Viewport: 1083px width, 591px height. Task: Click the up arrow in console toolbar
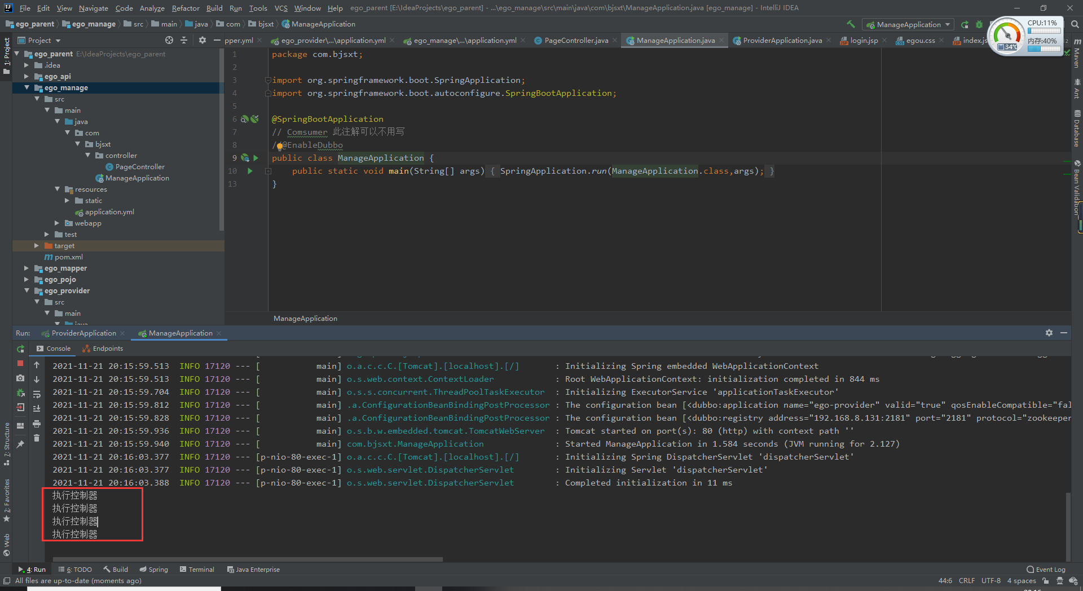point(37,365)
